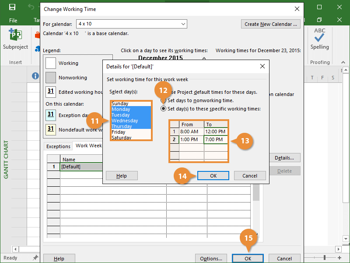The width and height of the screenshot is (350, 263).
Task: Select Friday in the day list
Action: pyautogui.click(x=119, y=132)
